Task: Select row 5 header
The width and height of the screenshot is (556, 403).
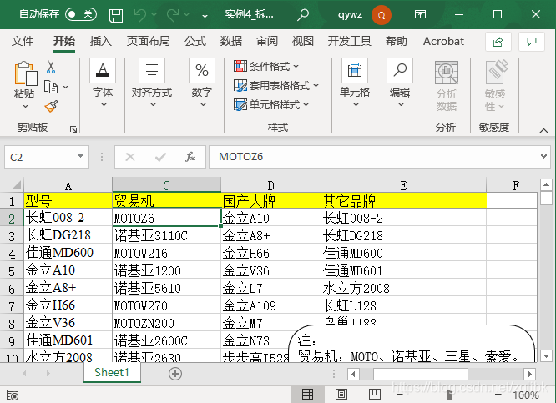Action: tap(12, 271)
